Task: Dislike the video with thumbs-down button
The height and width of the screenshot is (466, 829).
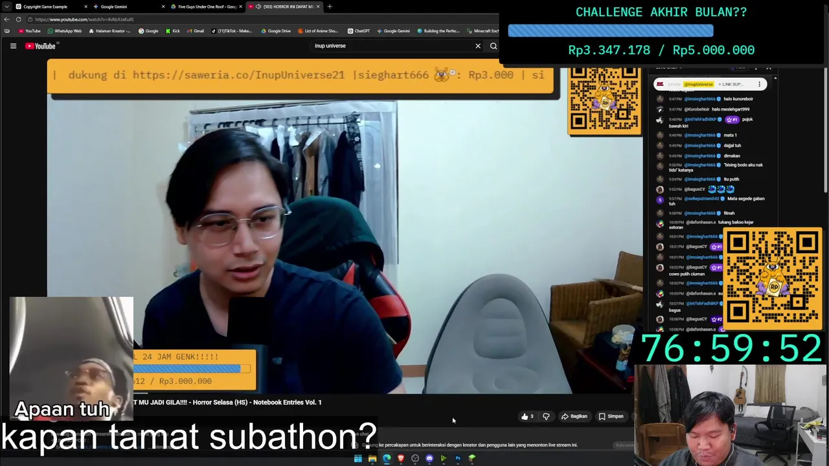Action: 546,416
